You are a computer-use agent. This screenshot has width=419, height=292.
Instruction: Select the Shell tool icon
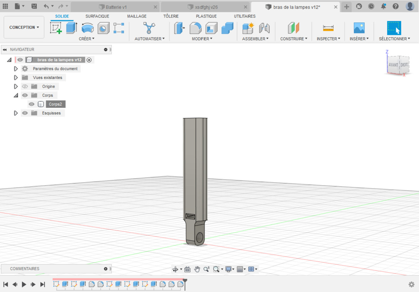coord(211,28)
